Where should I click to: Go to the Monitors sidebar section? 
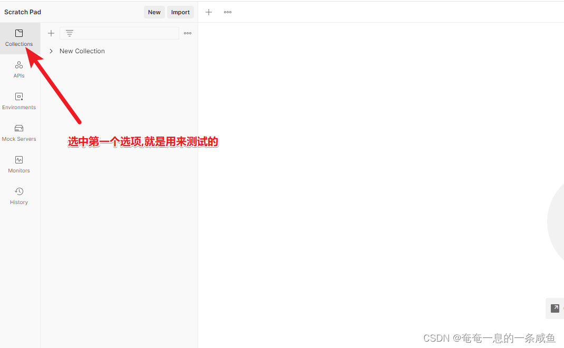tap(19, 165)
